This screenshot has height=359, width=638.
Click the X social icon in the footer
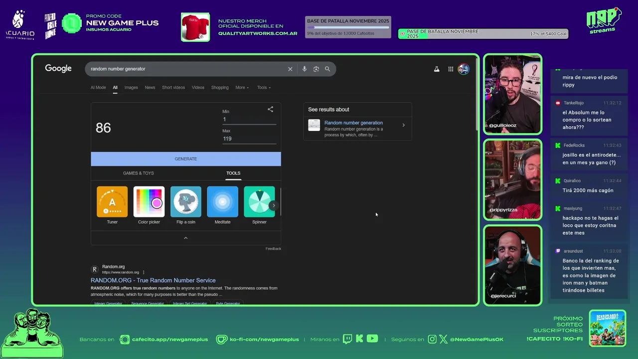[444, 340]
